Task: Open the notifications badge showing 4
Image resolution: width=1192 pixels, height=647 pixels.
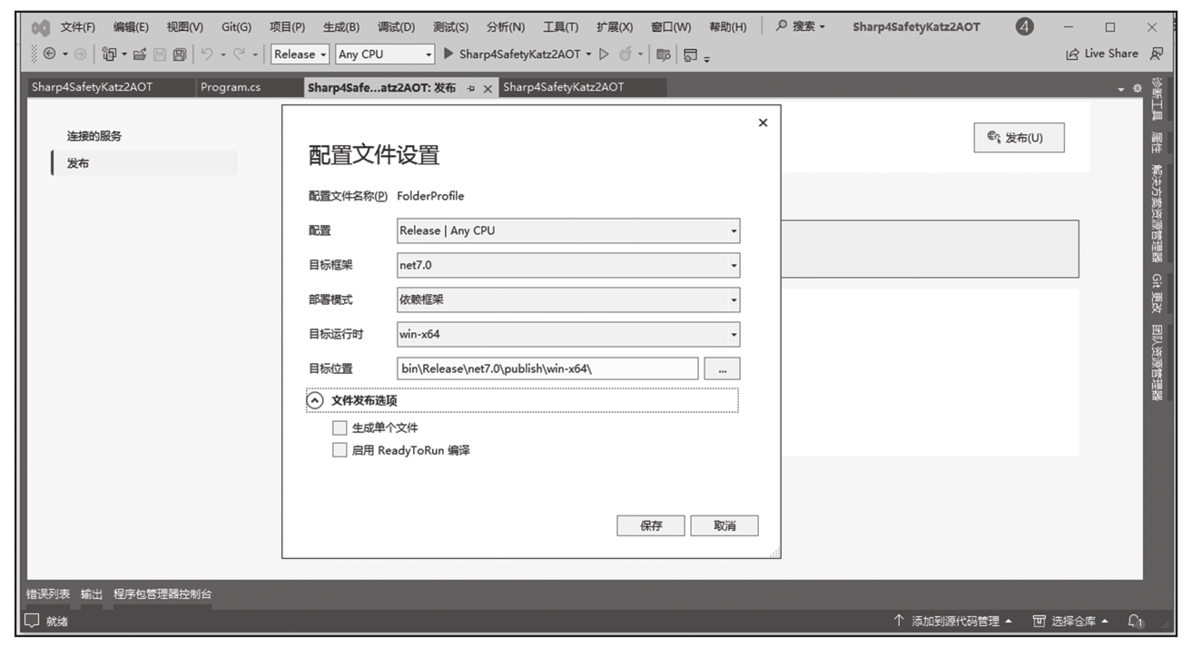Action: point(1024,27)
